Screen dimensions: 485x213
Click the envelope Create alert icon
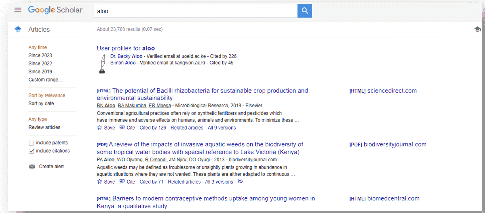point(32,166)
